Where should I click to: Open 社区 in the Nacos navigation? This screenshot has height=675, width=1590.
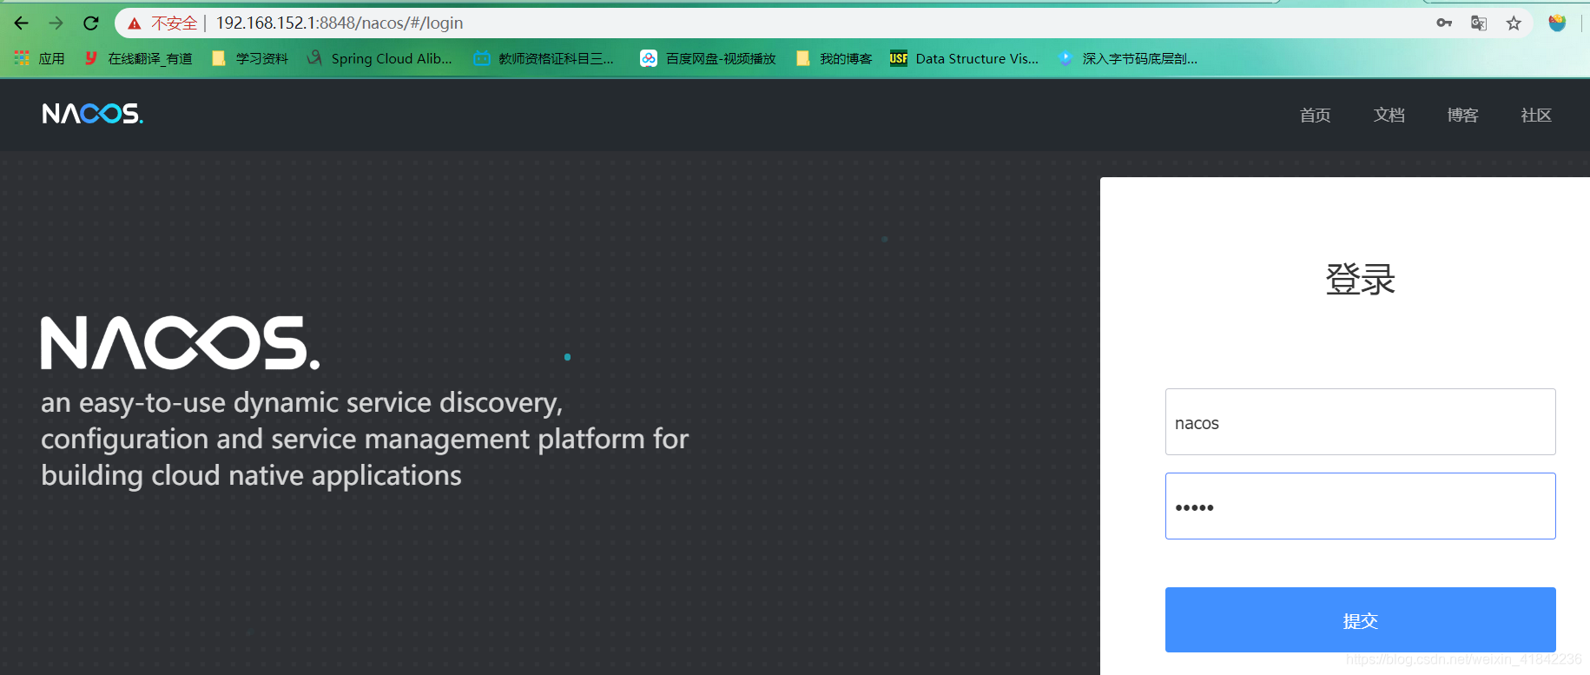coord(1536,115)
